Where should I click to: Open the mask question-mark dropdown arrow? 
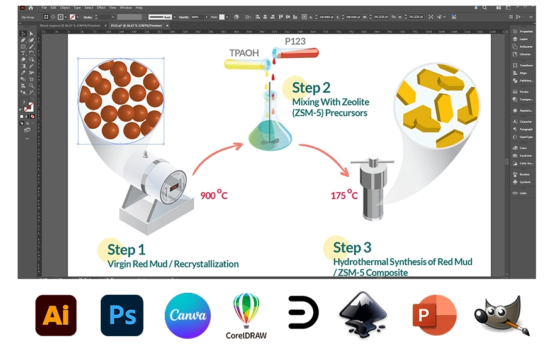[65, 17]
